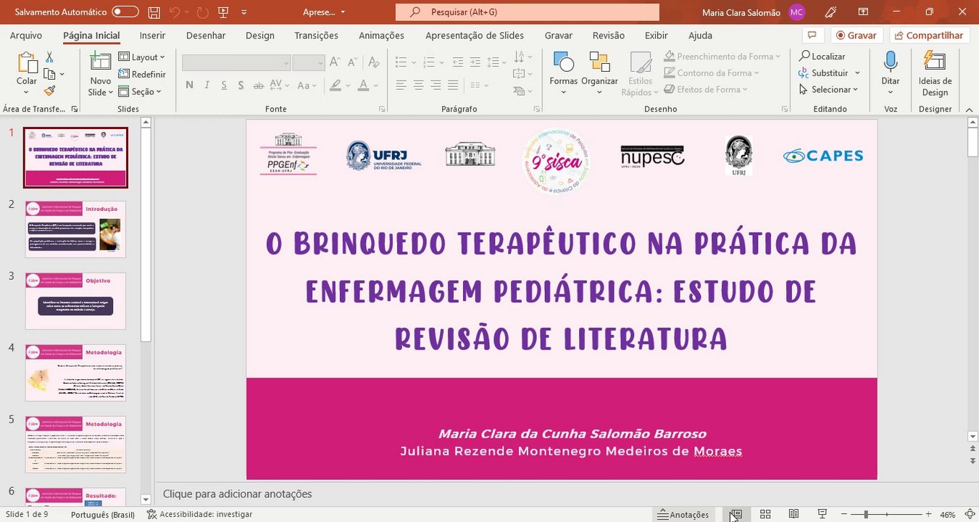Click the Localizar magnifier icon

pos(804,56)
